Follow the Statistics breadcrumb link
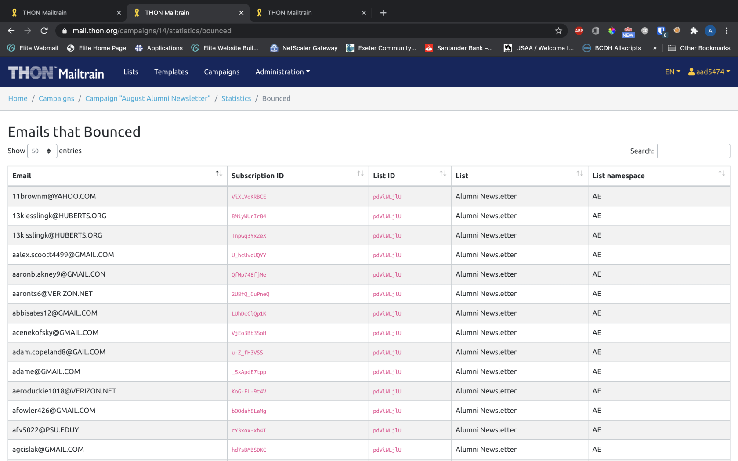738x461 pixels. tap(236, 98)
